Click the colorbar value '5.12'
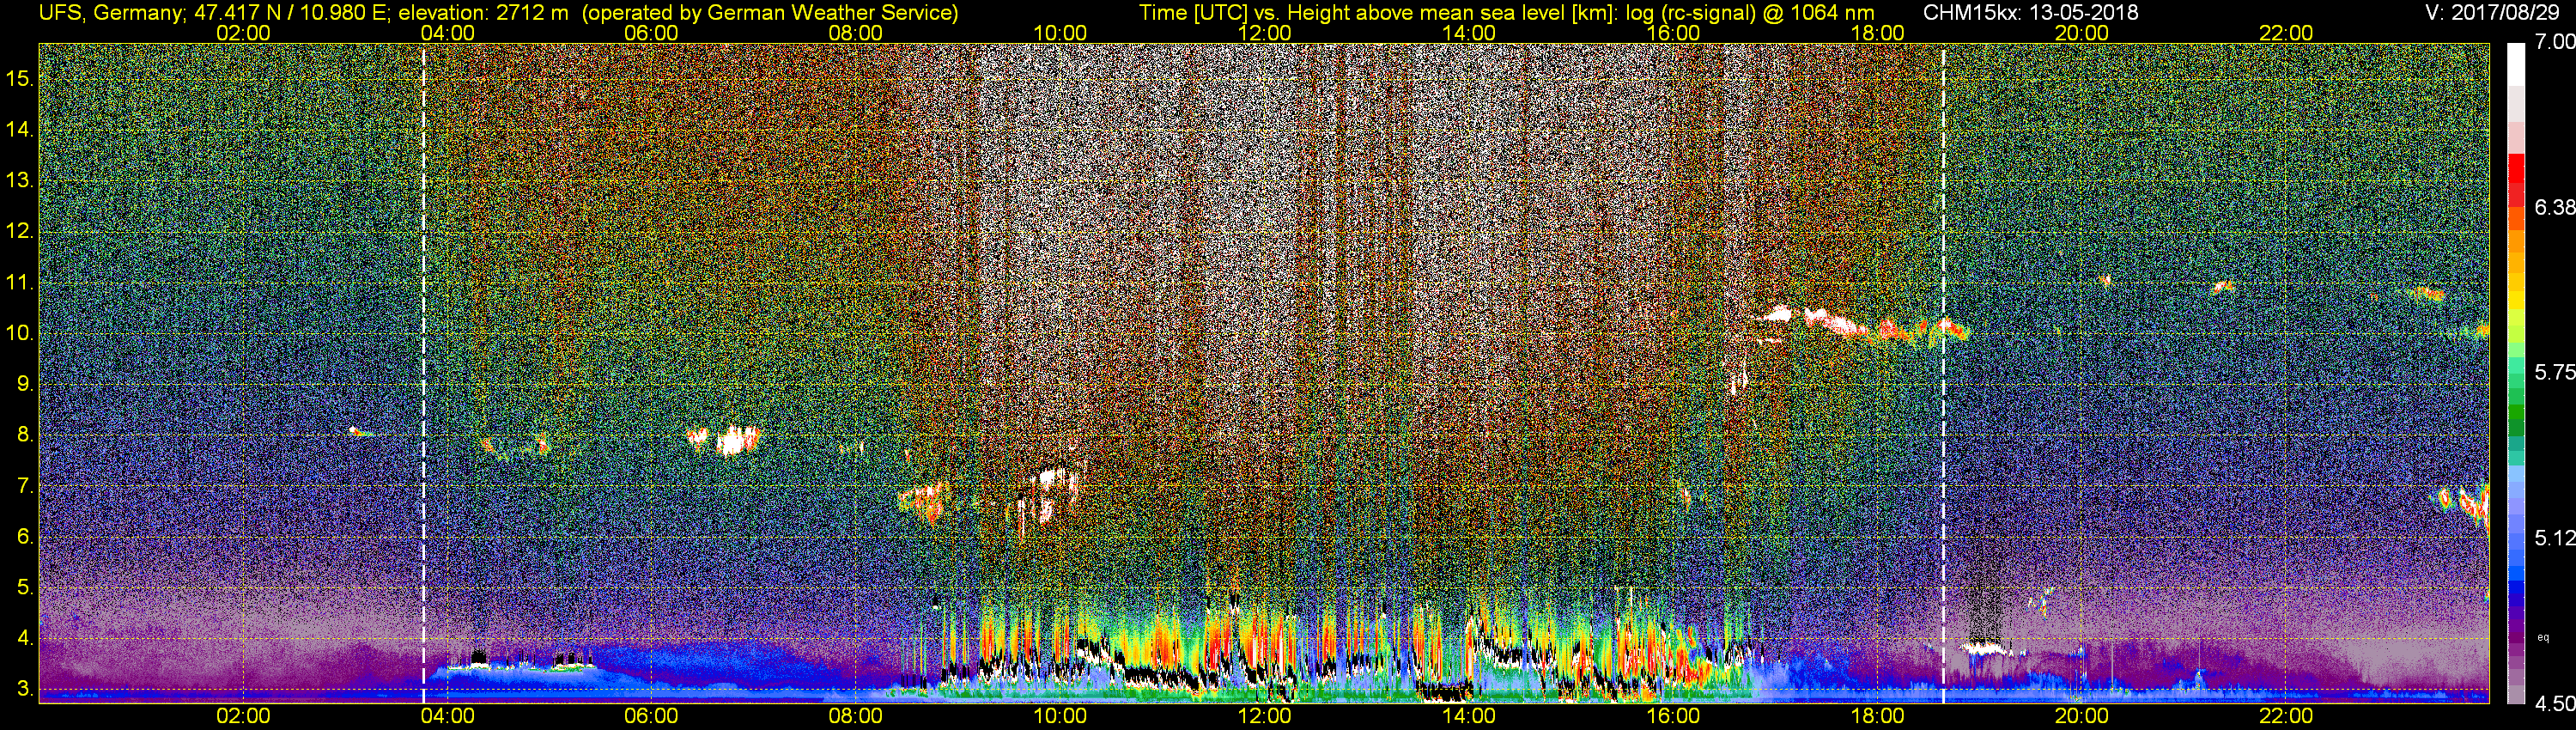 [x=2555, y=538]
